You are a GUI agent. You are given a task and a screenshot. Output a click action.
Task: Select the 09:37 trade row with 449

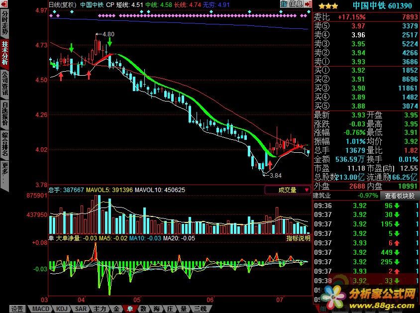(x=366, y=252)
